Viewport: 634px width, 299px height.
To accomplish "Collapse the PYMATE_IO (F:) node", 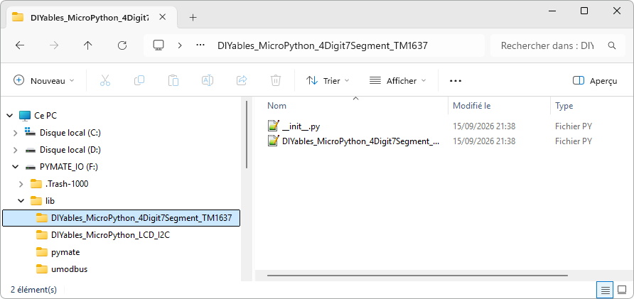I will (x=16, y=167).
